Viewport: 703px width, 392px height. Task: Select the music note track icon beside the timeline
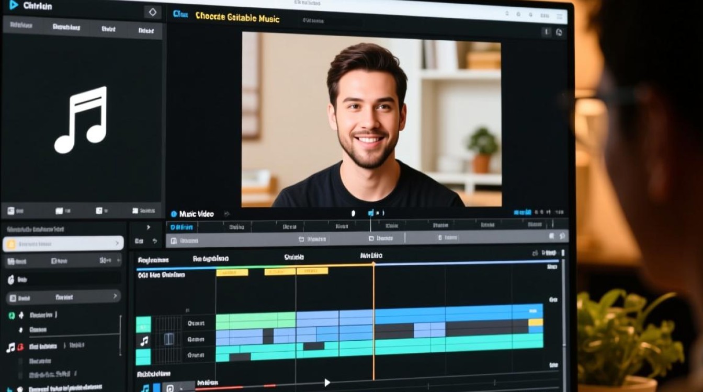point(144,341)
